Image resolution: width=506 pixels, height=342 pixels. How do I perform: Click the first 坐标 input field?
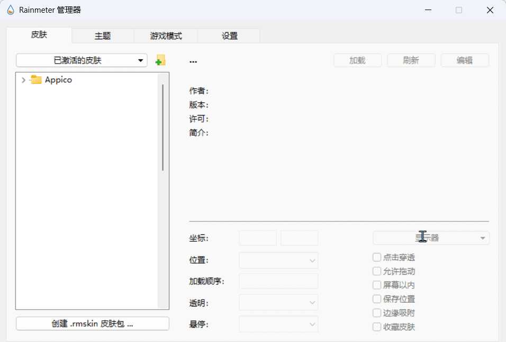(x=258, y=238)
